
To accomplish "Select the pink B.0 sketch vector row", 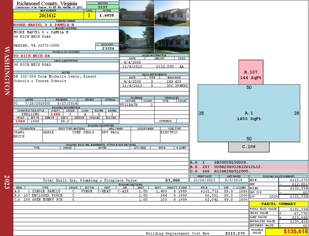I will [x=249, y=167].
